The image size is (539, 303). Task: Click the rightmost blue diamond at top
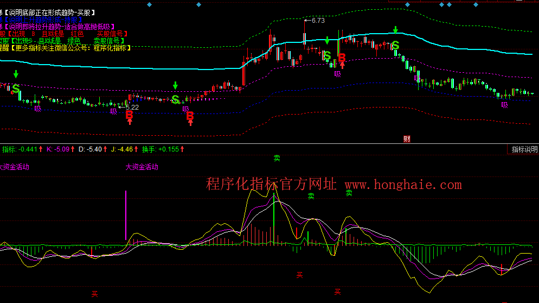pos(476,4)
